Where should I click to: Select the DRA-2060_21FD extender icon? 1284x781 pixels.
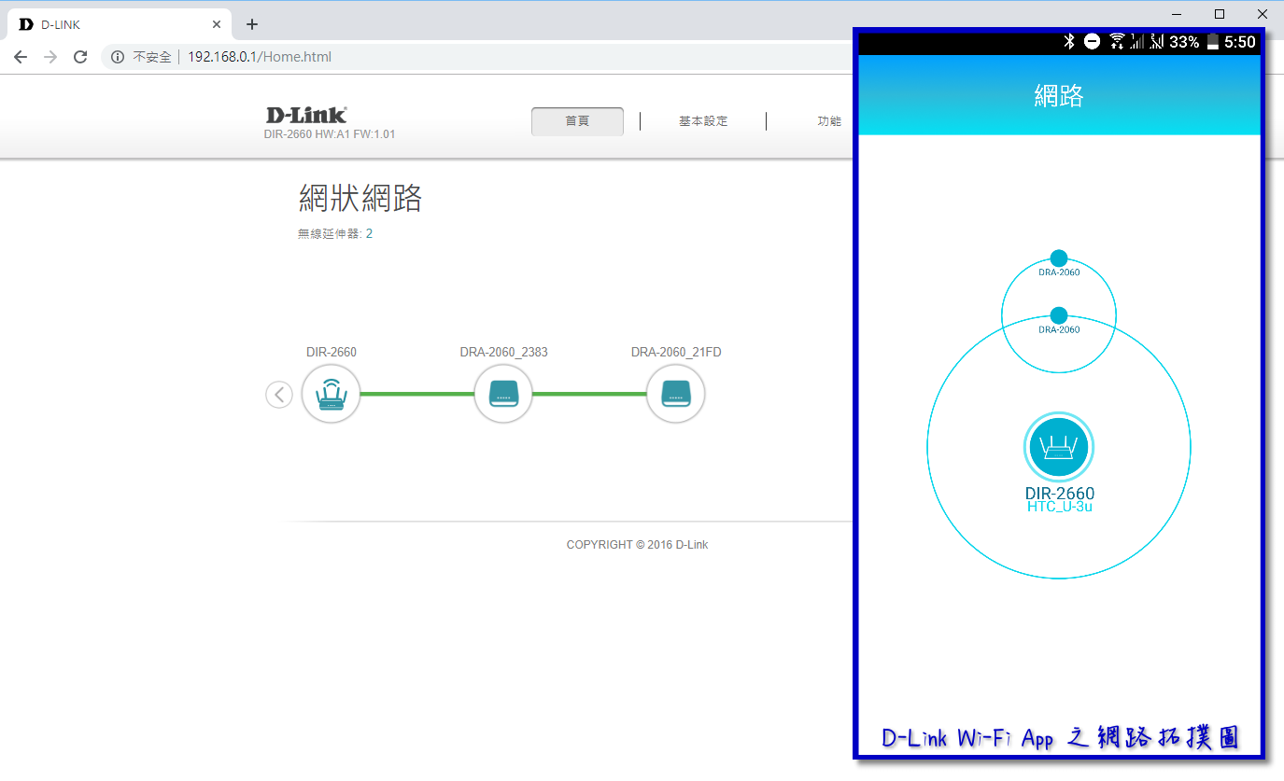(x=675, y=394)
